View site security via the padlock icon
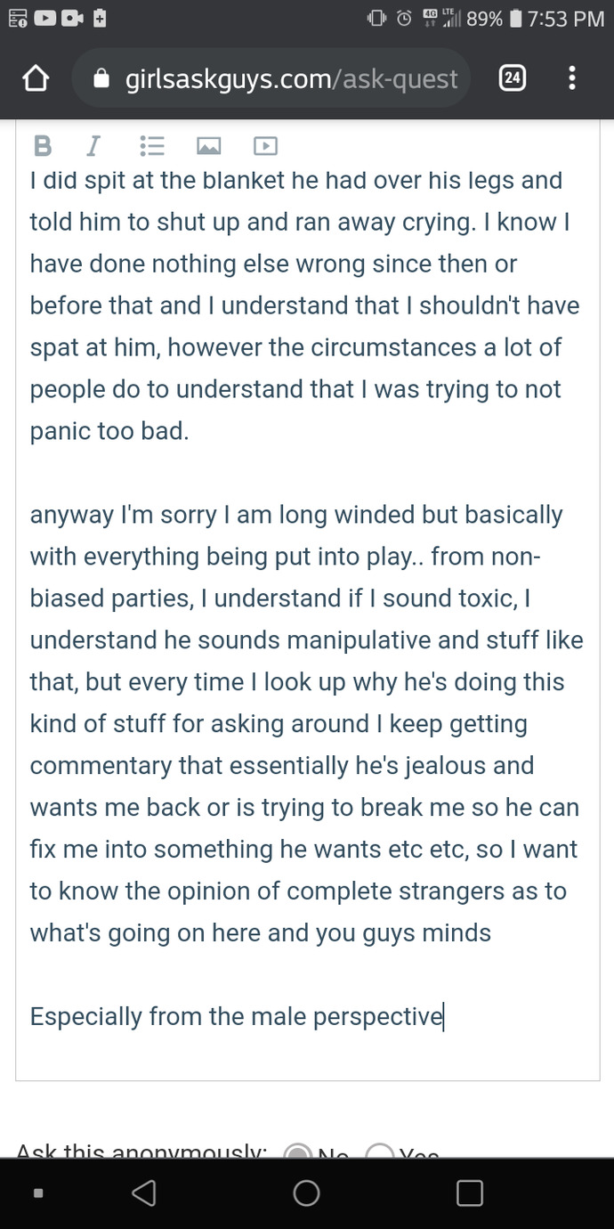This screenshot has width=614, height=1229. point(101,80)
